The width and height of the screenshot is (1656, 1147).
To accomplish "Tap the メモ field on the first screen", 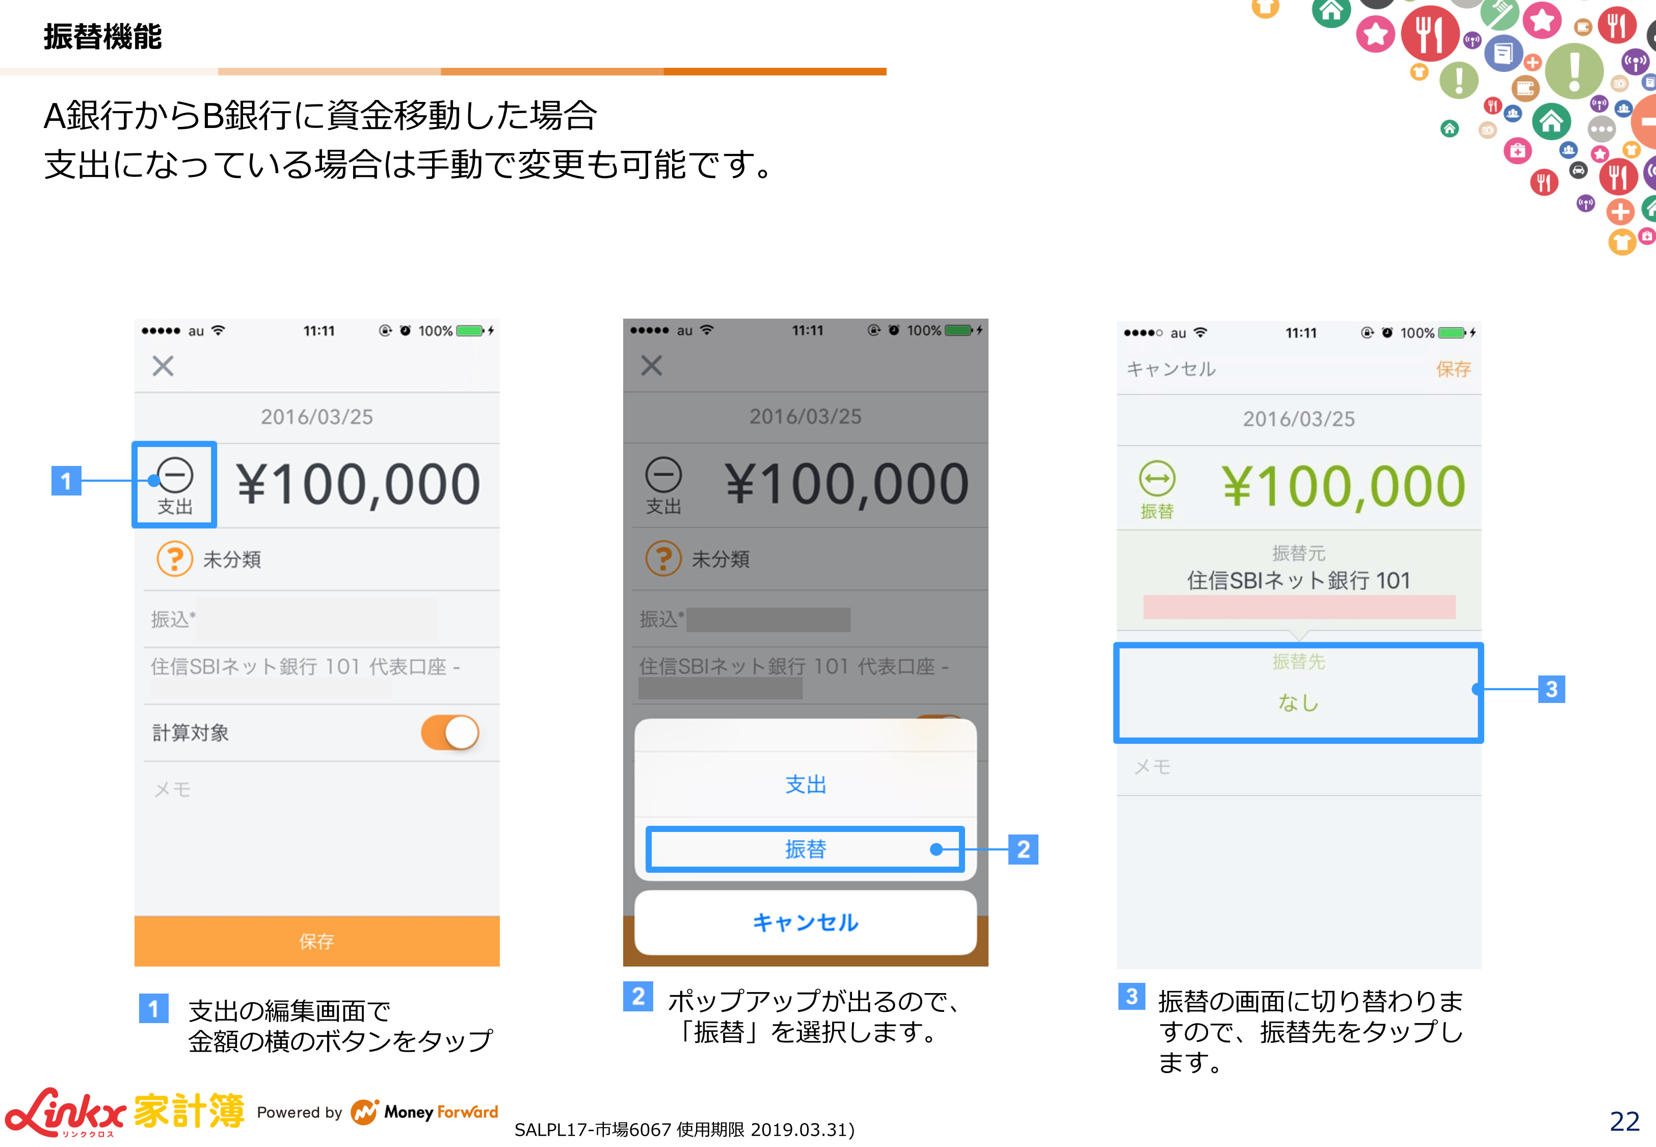I will [317, 790].
